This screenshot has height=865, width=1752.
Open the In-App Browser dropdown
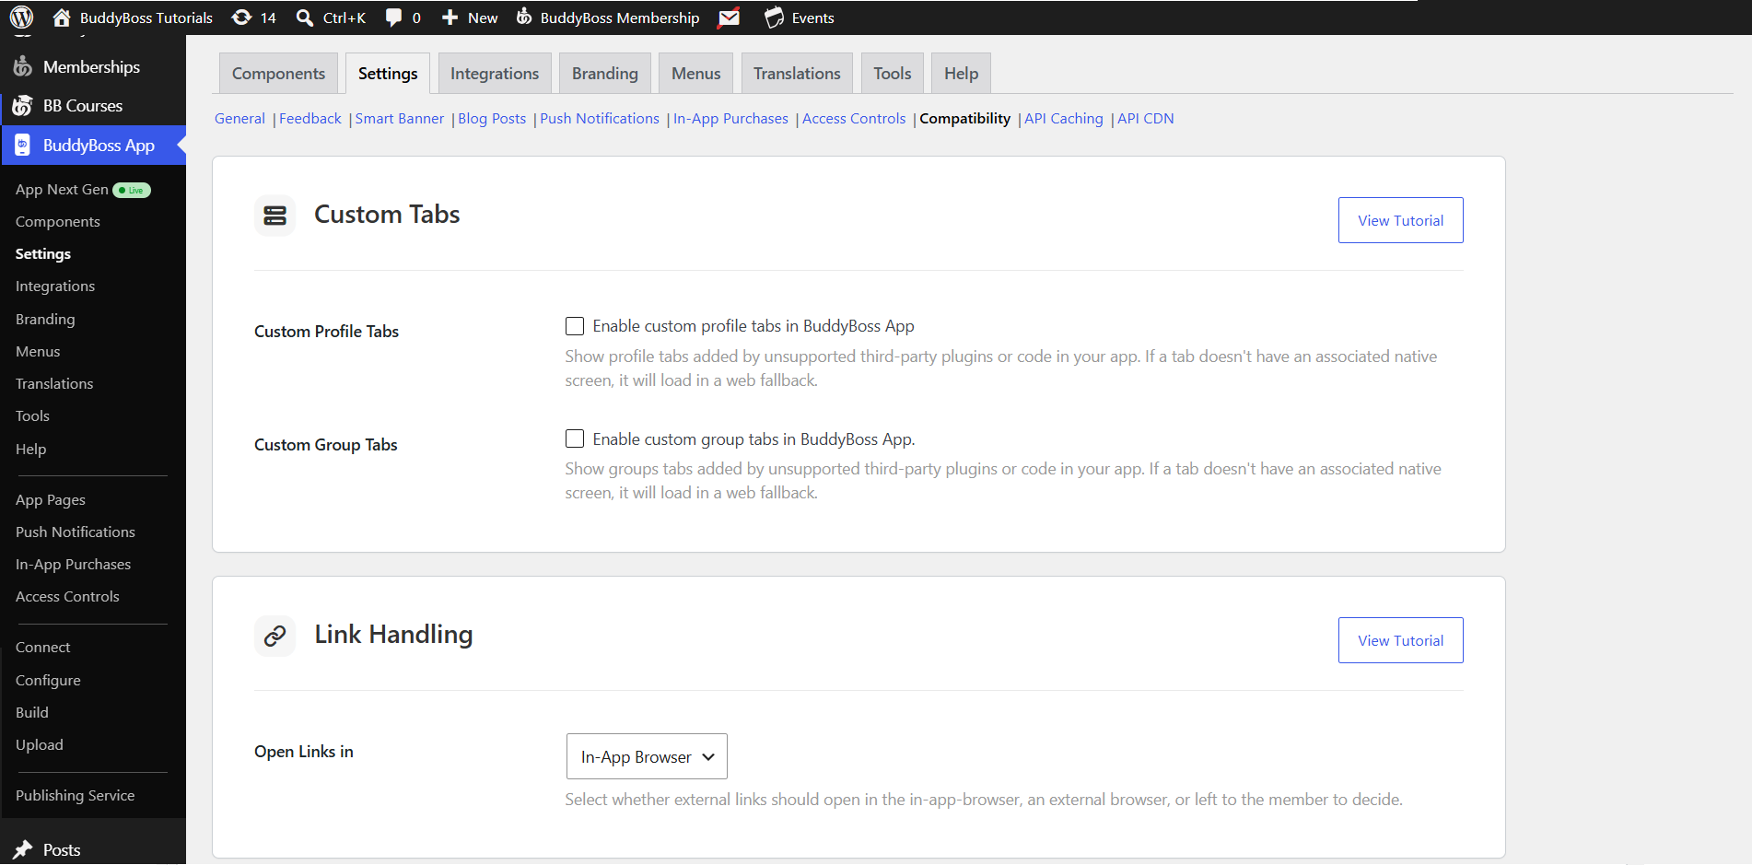[647, 756]
